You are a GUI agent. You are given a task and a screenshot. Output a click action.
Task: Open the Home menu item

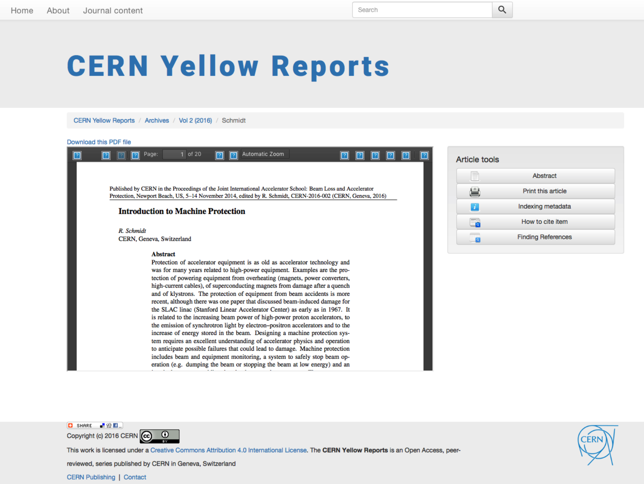[22, 11]
